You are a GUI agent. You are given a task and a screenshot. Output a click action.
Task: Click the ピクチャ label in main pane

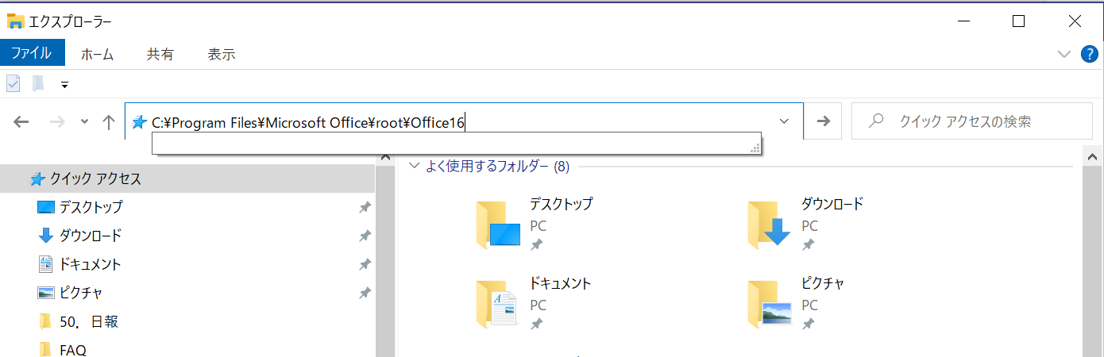pyautogui.click(x=823, y=283)
